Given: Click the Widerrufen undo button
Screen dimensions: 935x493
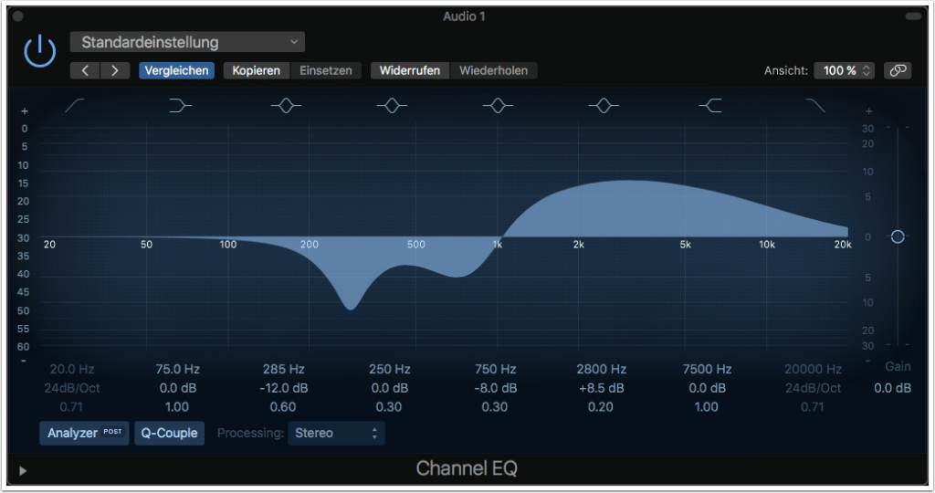Looking at the screenshot, I should click(410, 70).
